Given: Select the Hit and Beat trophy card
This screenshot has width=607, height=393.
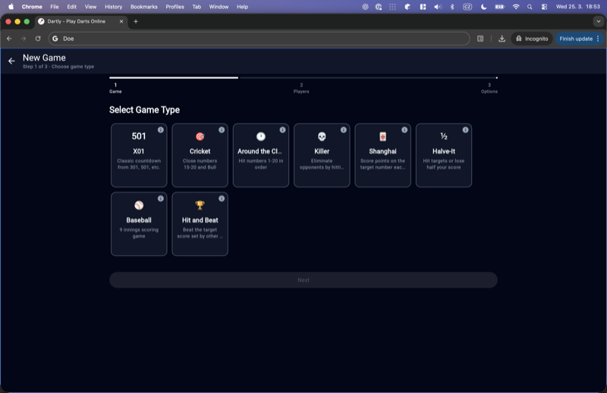Looking at the screenshot, I should [x=200, y=224].
